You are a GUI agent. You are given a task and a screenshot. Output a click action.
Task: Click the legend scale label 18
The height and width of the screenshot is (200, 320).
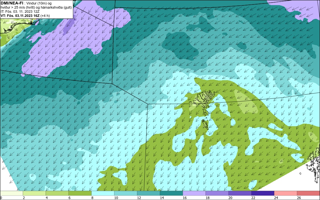pyautogui.click(x=208, y=198)
